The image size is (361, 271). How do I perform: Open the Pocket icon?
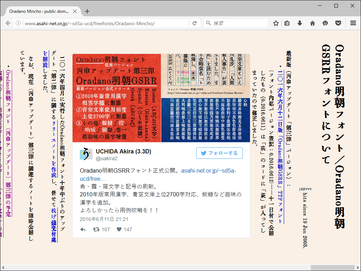tap(338, 23)
